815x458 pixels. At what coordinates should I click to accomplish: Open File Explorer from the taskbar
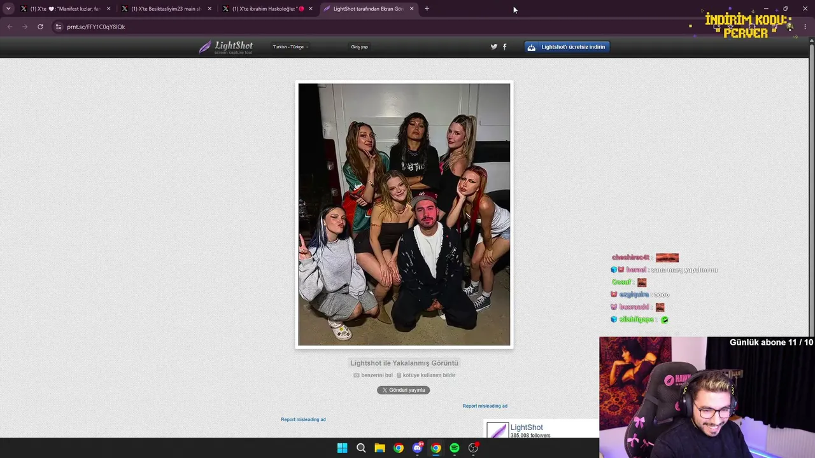click(x=379, y=448)
